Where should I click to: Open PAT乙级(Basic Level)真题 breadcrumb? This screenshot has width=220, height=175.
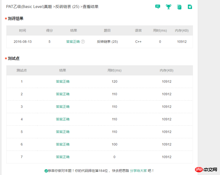point(29,7)
